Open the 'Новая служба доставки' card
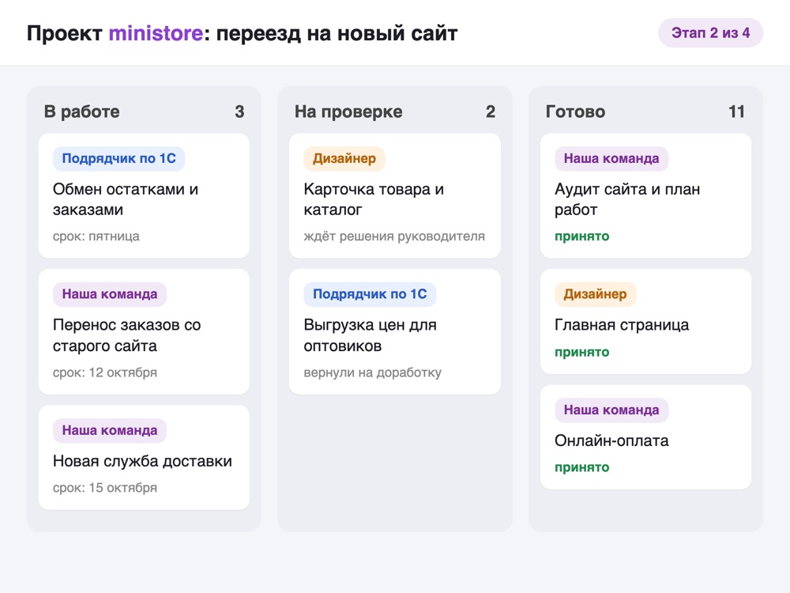The width and height of the screenshot is (790, 593). [144, 457]
